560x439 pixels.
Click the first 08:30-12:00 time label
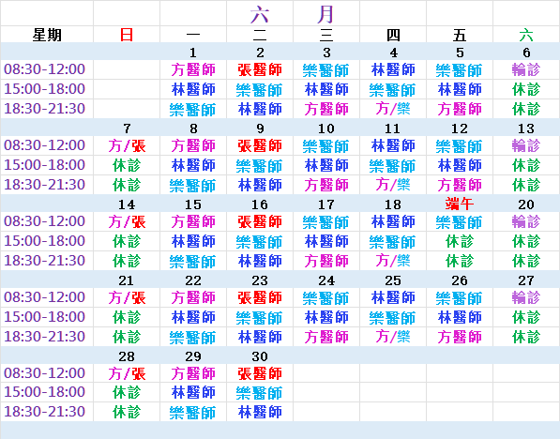click(45, 68)
